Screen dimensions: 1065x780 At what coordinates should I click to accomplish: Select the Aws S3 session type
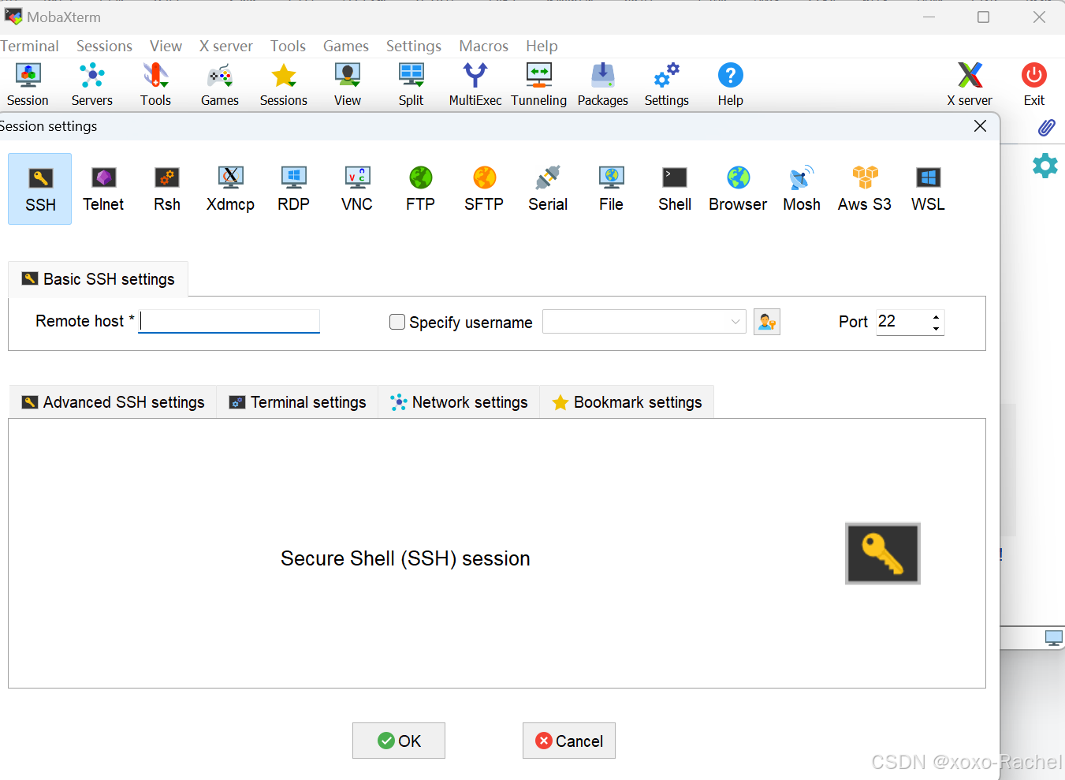[x=865, y=189]
